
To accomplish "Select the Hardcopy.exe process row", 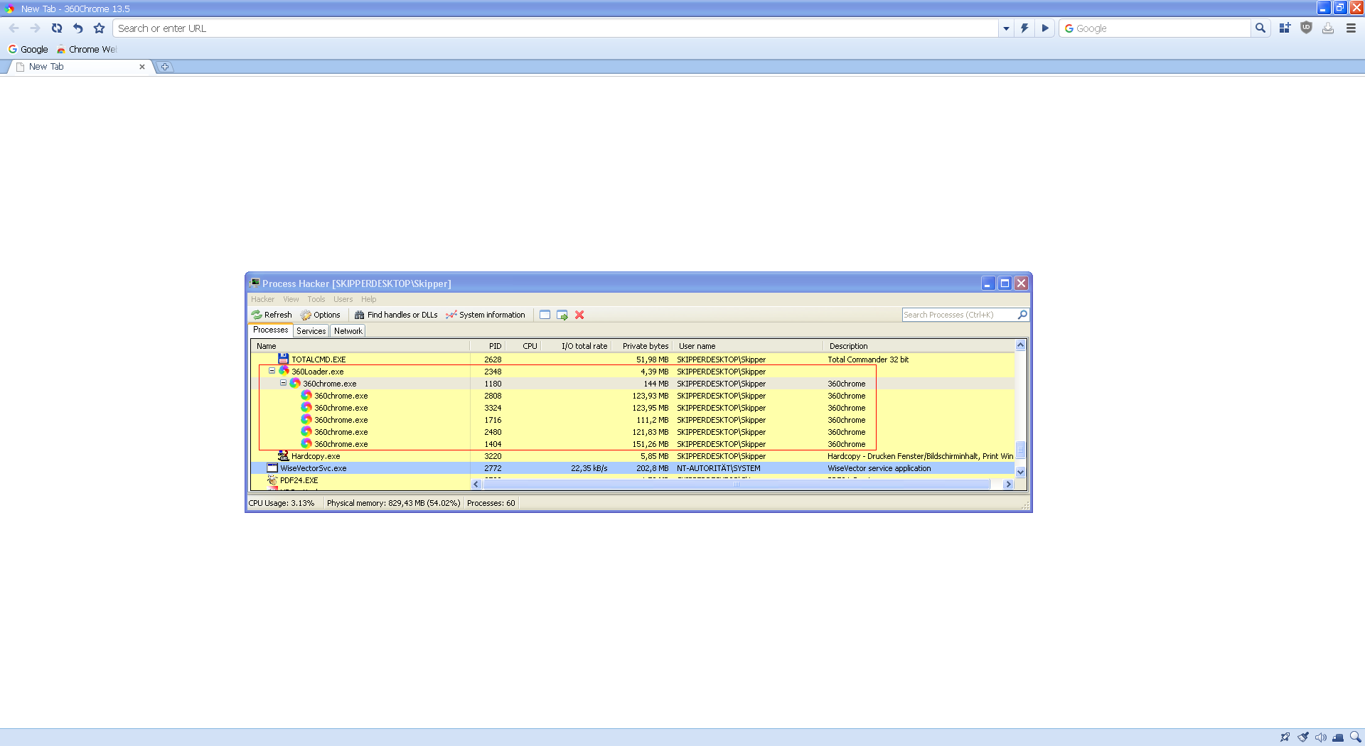I will 633,456.
